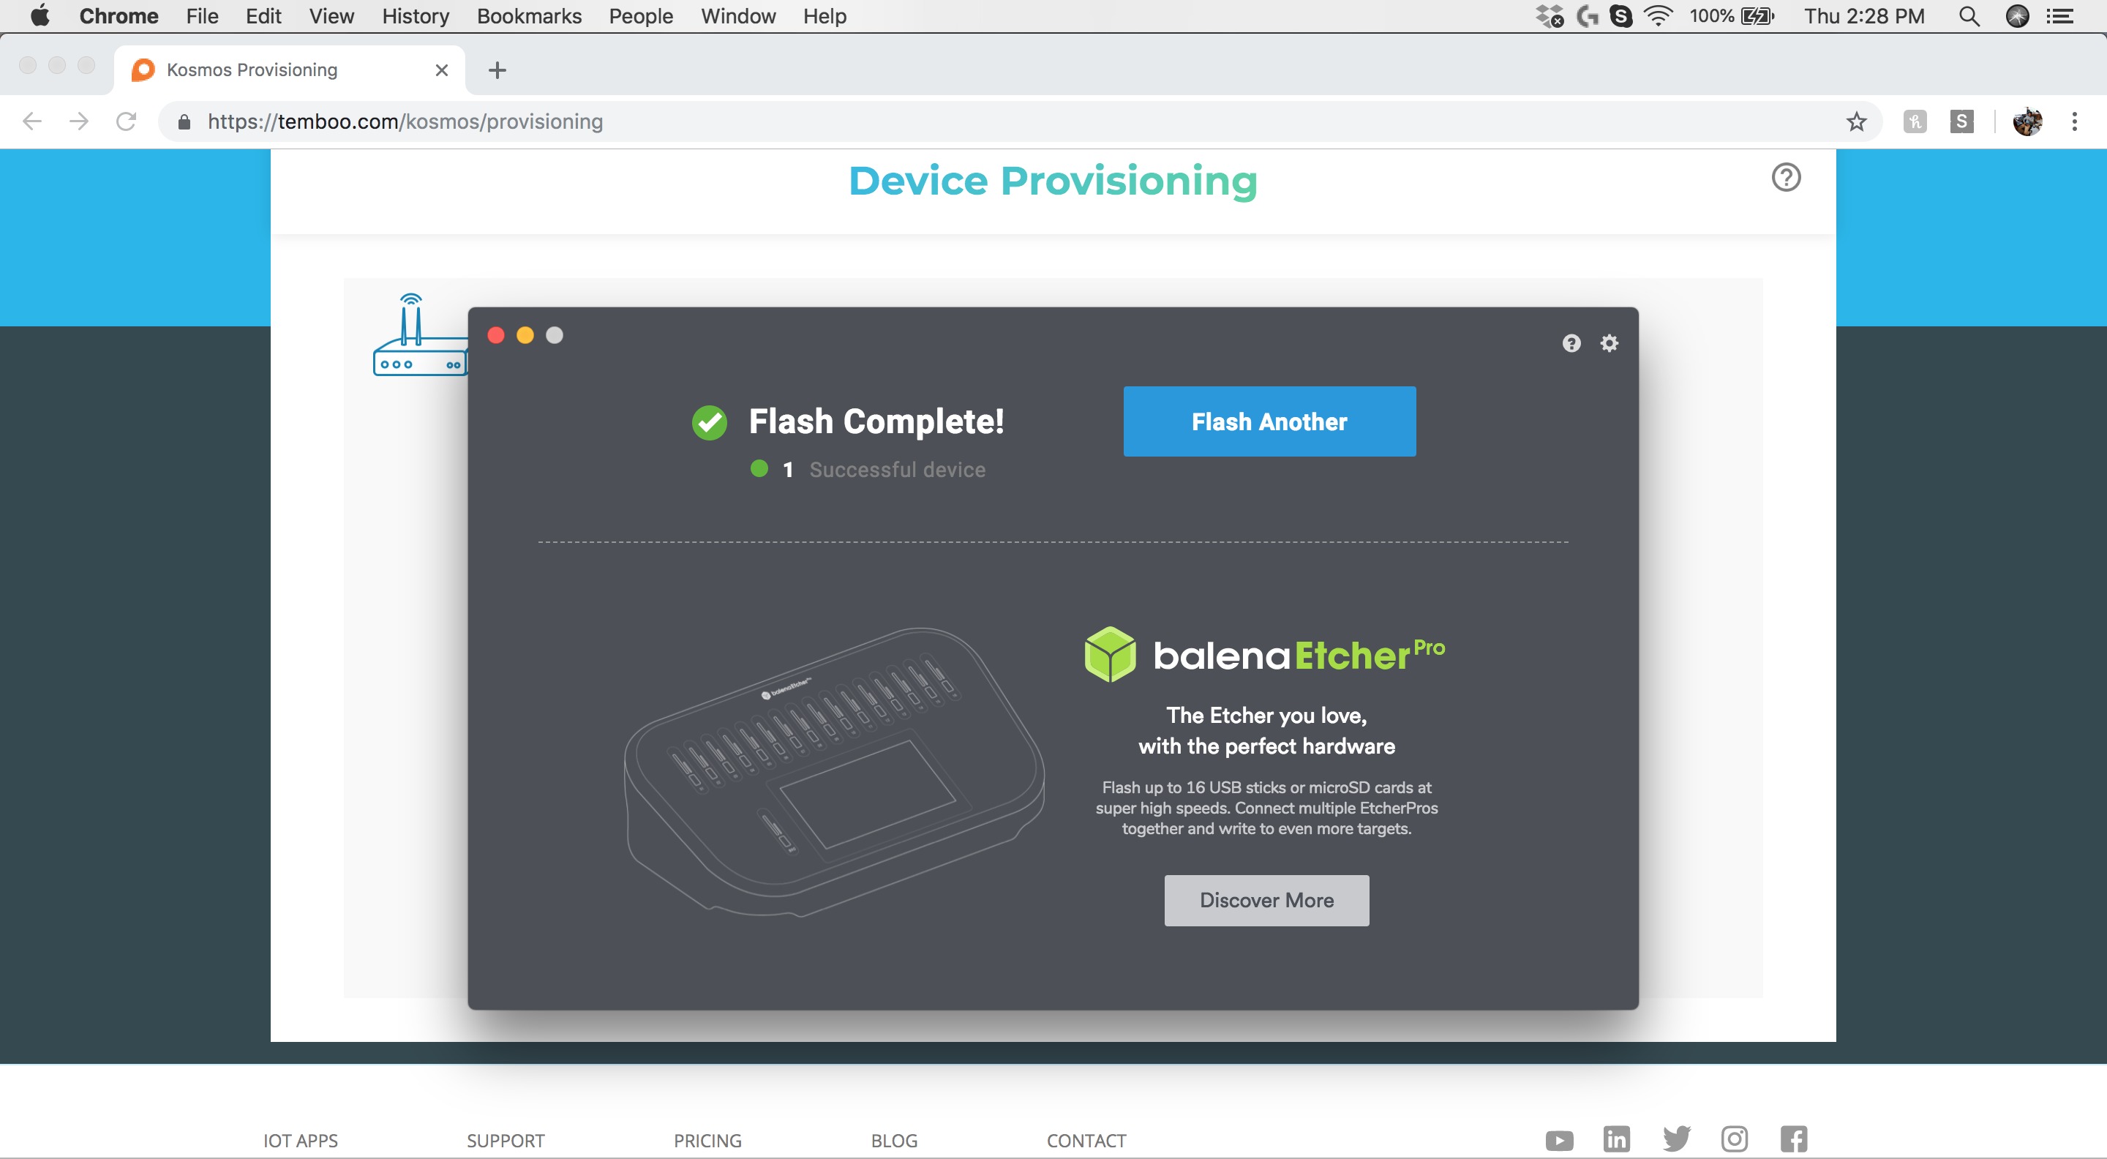Screen dimensions: 2107x1159
Task: Open the CONTACT footer link
Action: [1086, 1140]
